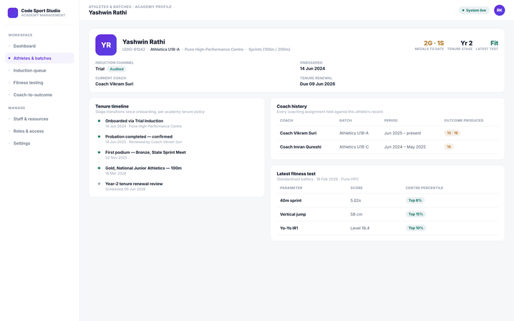This screenshot has height=321, width=514.
Task: Go to Roles & access
Action: click(x=39, y=131)
